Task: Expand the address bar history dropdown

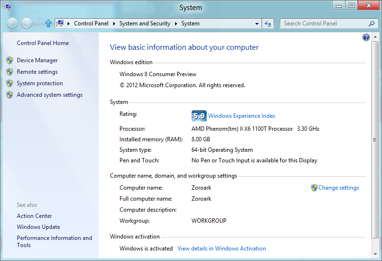Action: click(257, 23)
